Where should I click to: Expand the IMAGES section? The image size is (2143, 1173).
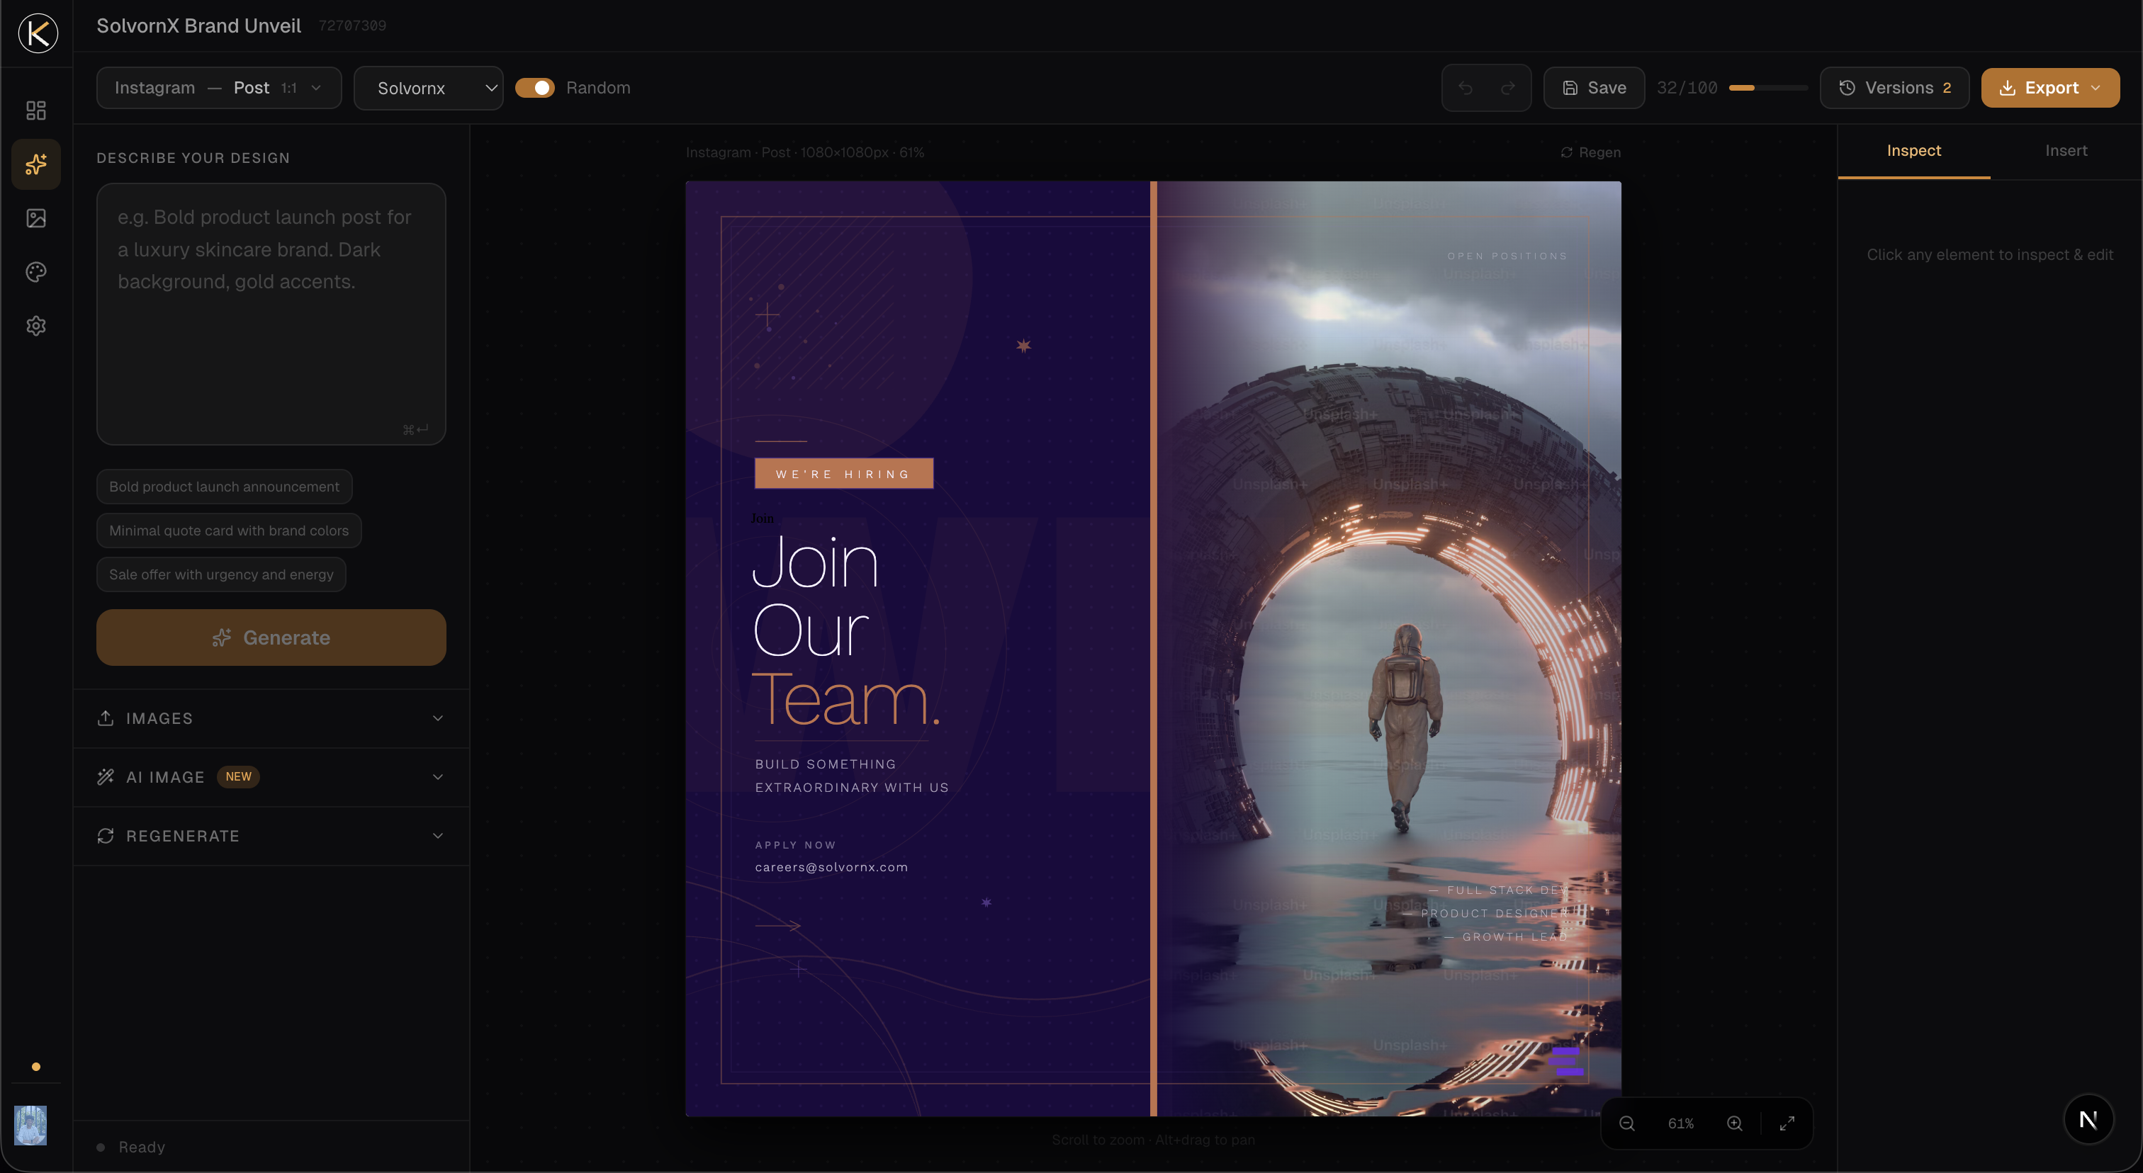[x=271, y=718]
